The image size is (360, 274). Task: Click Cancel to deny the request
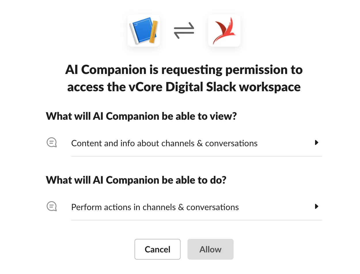[x=157, y=249]
